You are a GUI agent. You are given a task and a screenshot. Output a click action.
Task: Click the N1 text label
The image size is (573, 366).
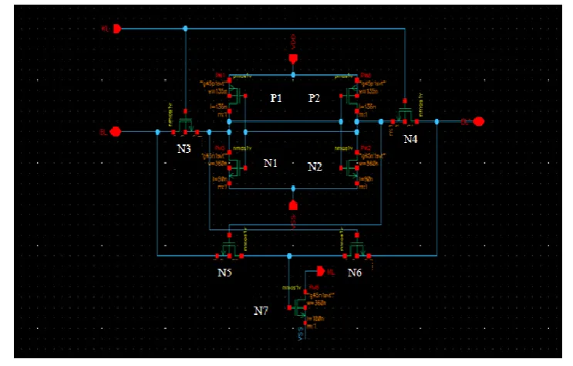[271, 163]
